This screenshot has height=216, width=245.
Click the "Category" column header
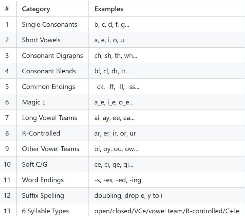[x=36, y=9]
